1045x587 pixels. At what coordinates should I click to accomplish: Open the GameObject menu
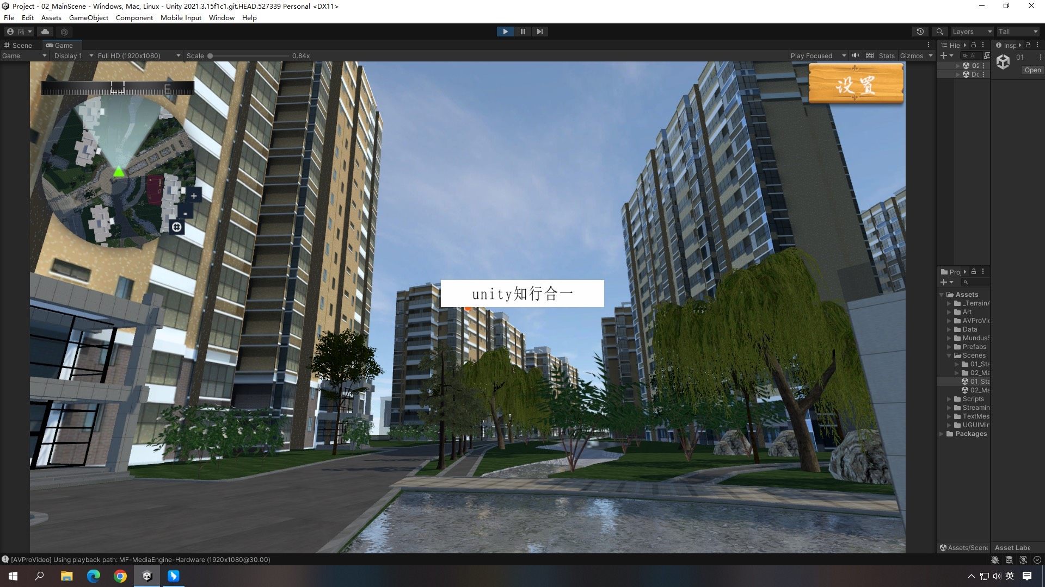point(88,17)
